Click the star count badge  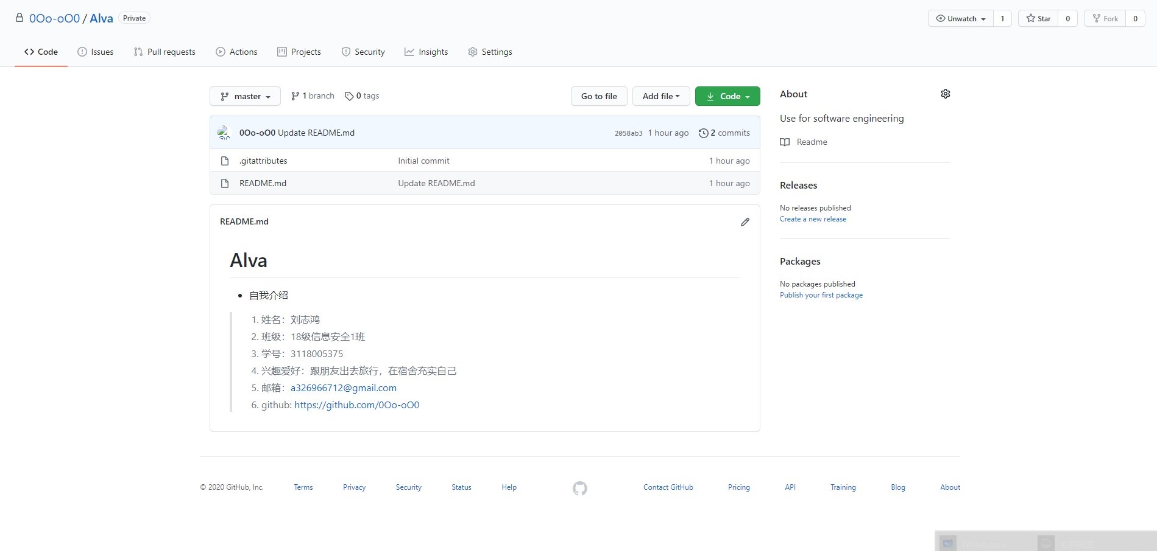pyautogui.click(x=1067, y=18)
